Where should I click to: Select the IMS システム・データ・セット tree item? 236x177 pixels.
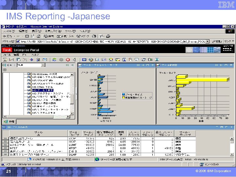[x=50, y=109]
